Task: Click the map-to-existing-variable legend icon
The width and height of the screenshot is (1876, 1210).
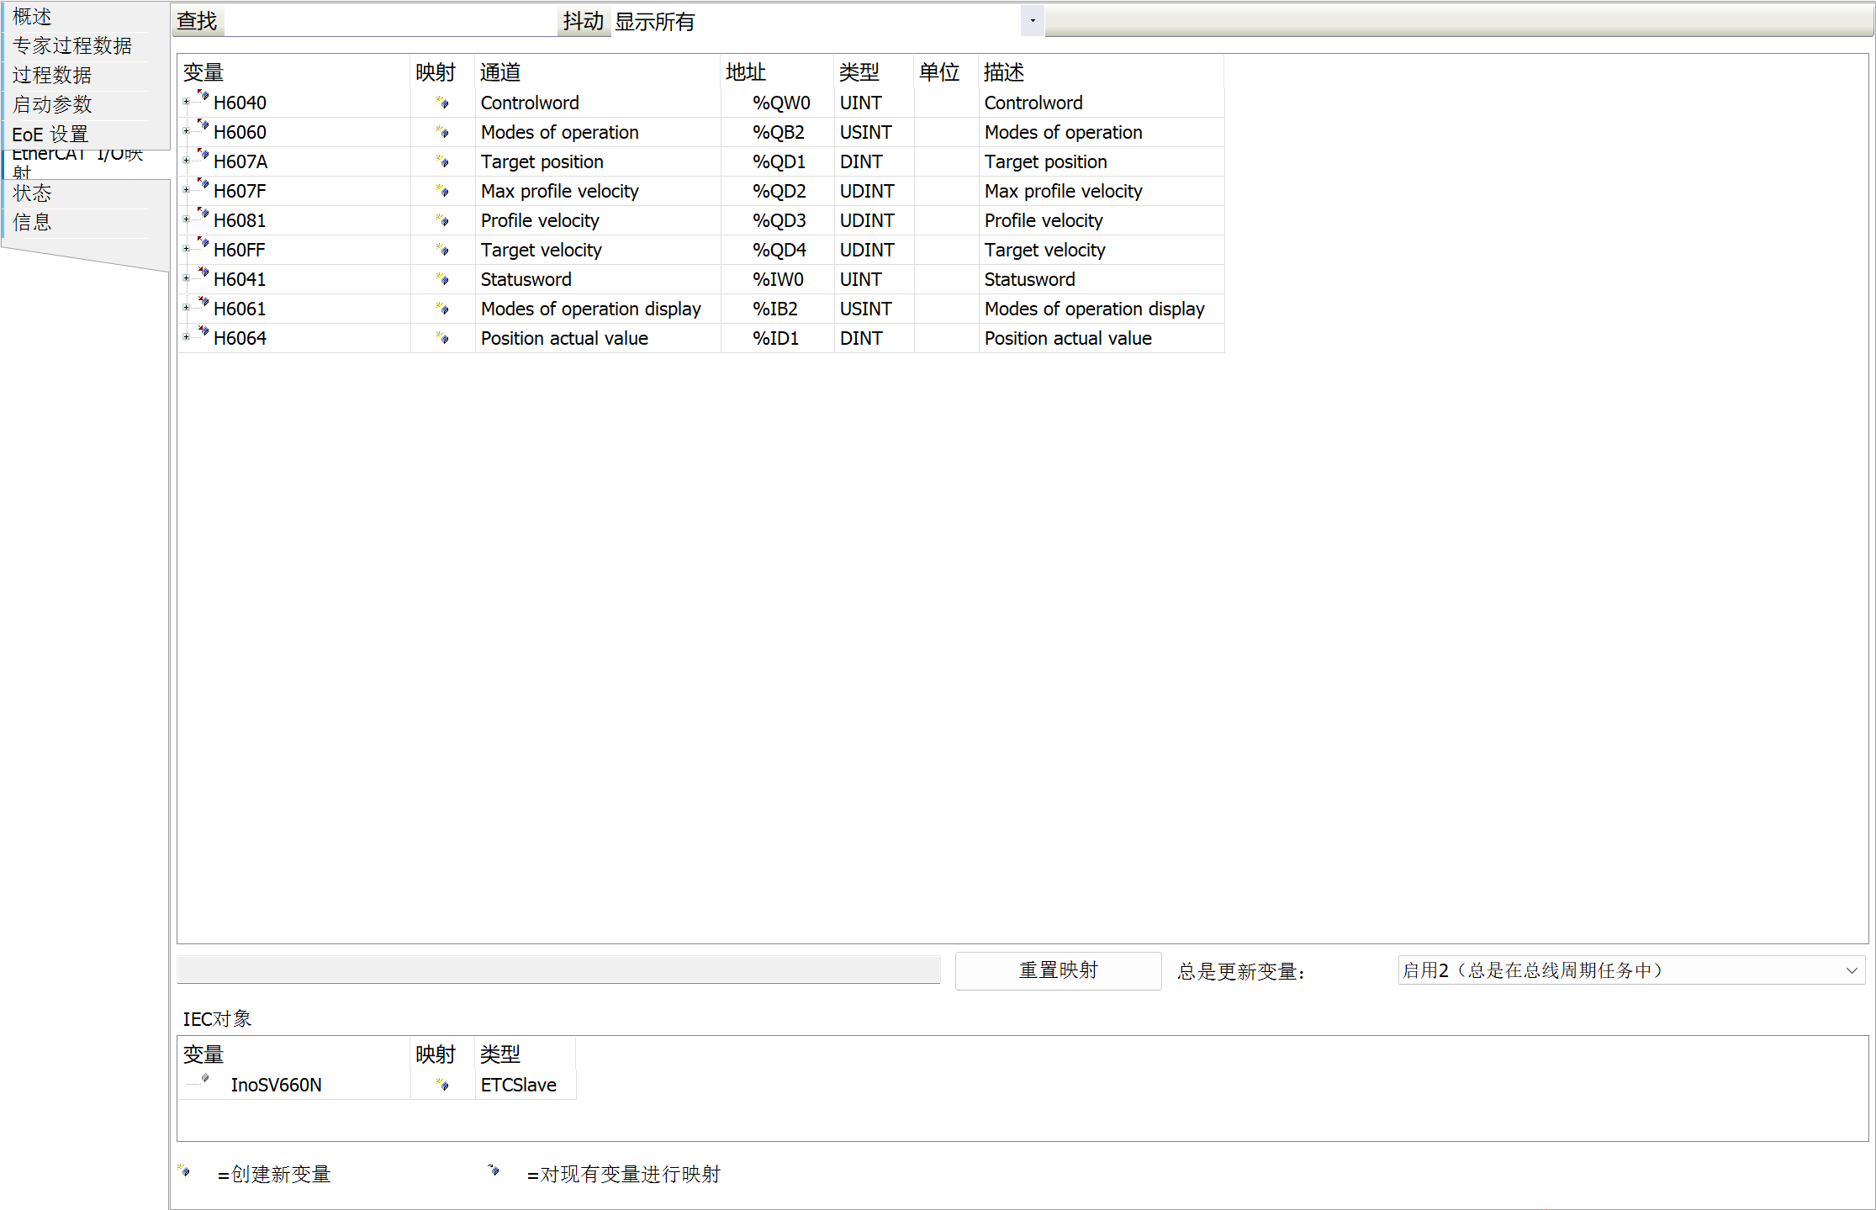Action: click(x=494, y=1170)
